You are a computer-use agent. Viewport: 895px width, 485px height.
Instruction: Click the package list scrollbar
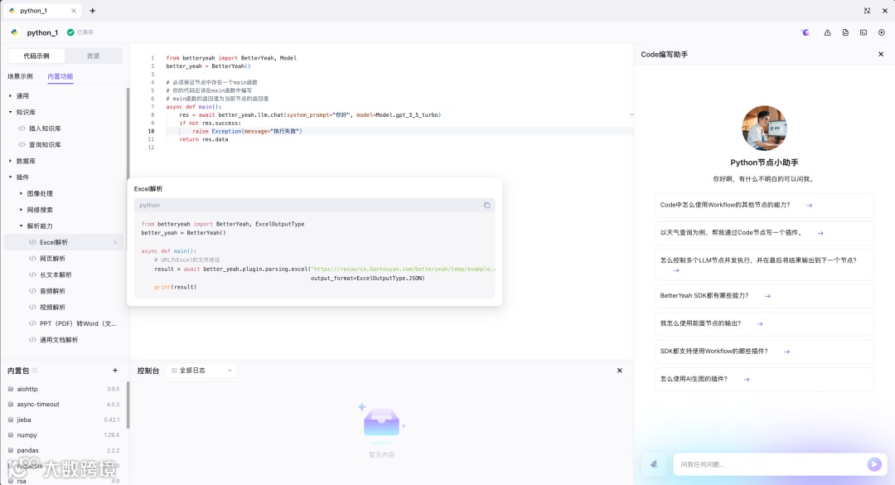[128, 405]
